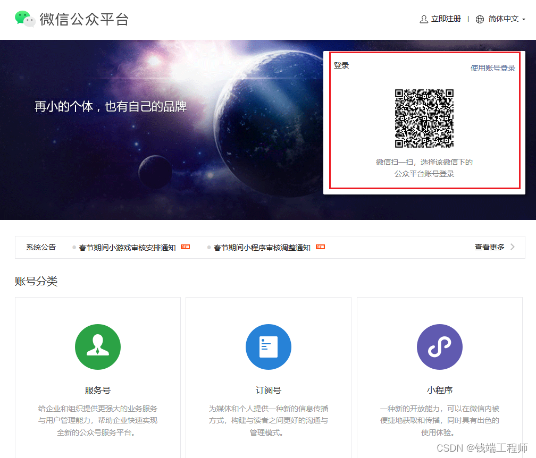
Task: Click slogan 再小的个体，也有自己的品牌
Action: point(111,107)
